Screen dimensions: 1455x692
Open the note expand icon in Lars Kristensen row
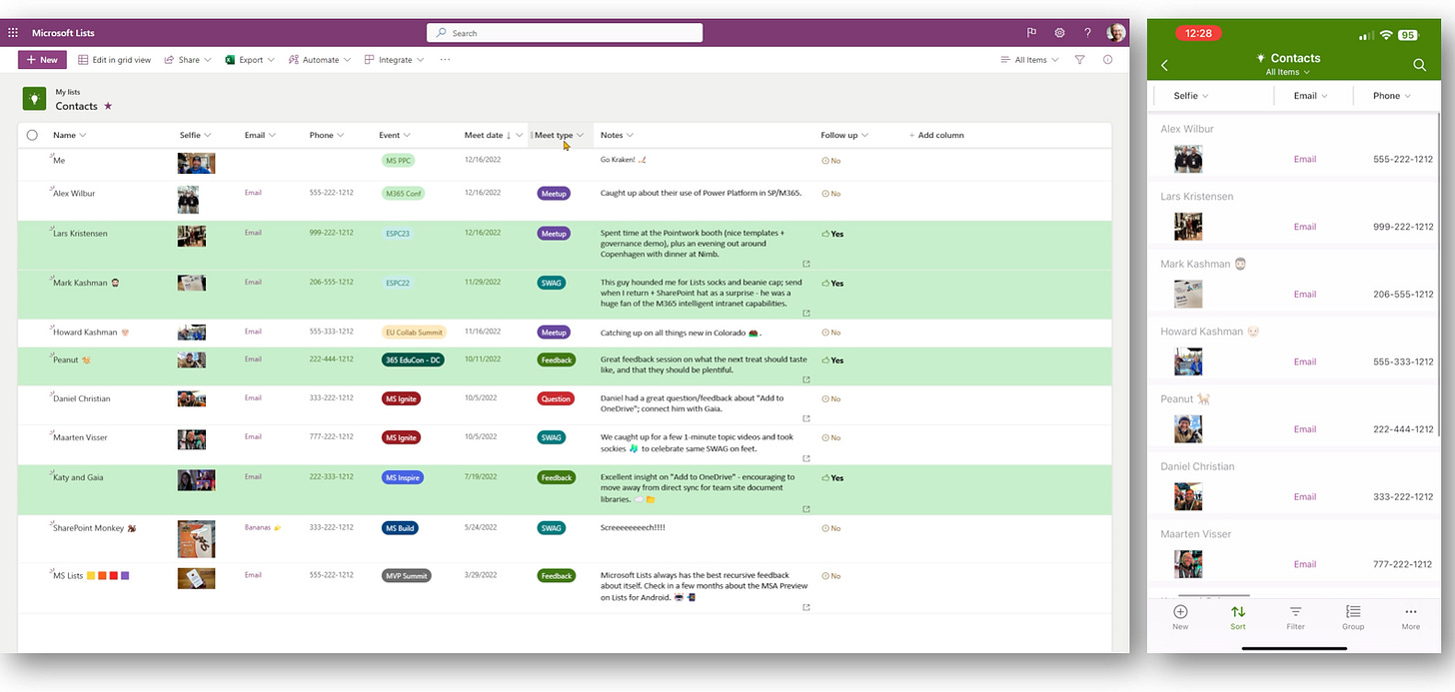coord(806,264)
